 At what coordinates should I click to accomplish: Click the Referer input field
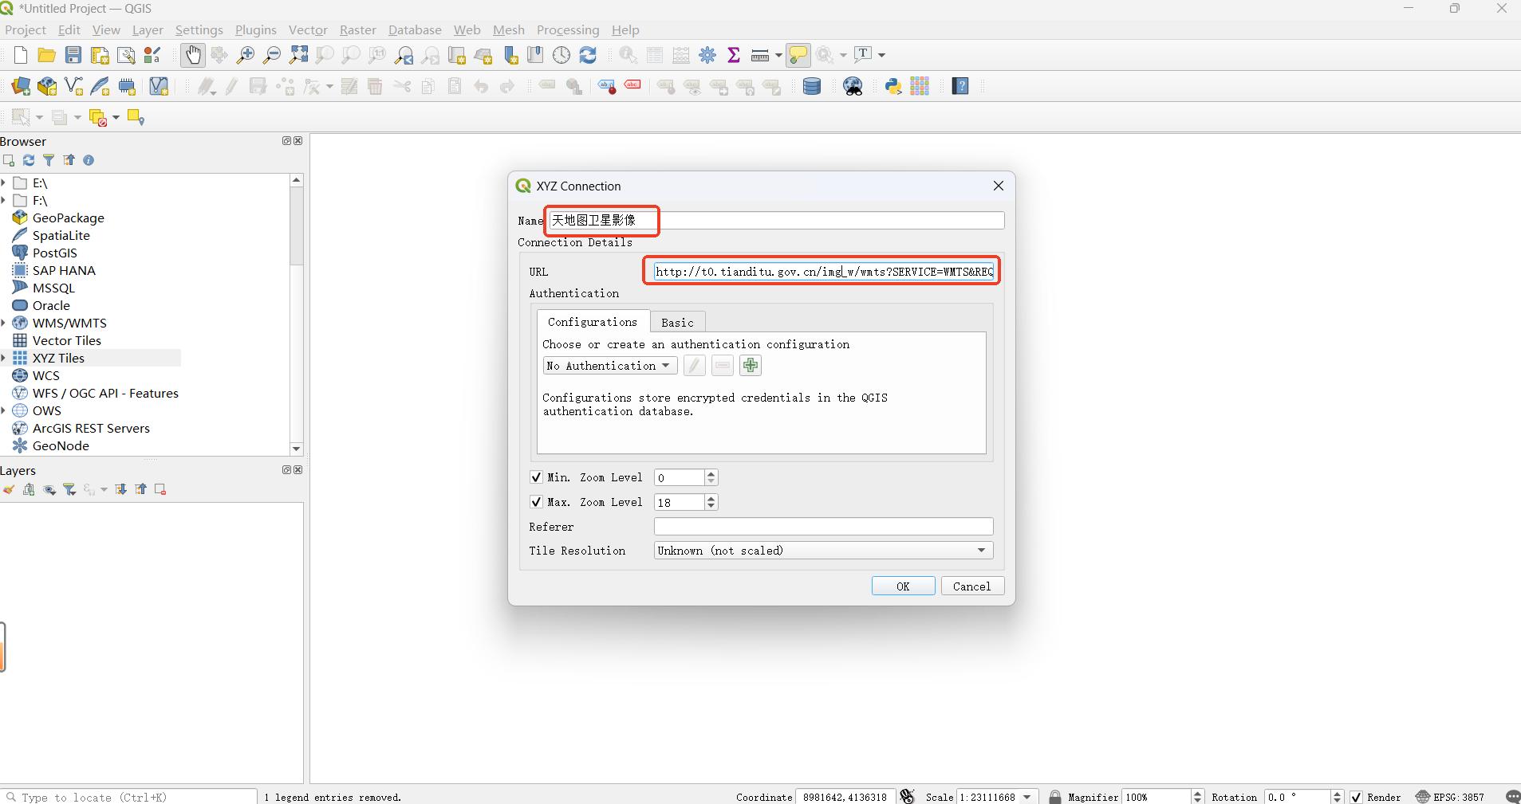pos(823,527)
